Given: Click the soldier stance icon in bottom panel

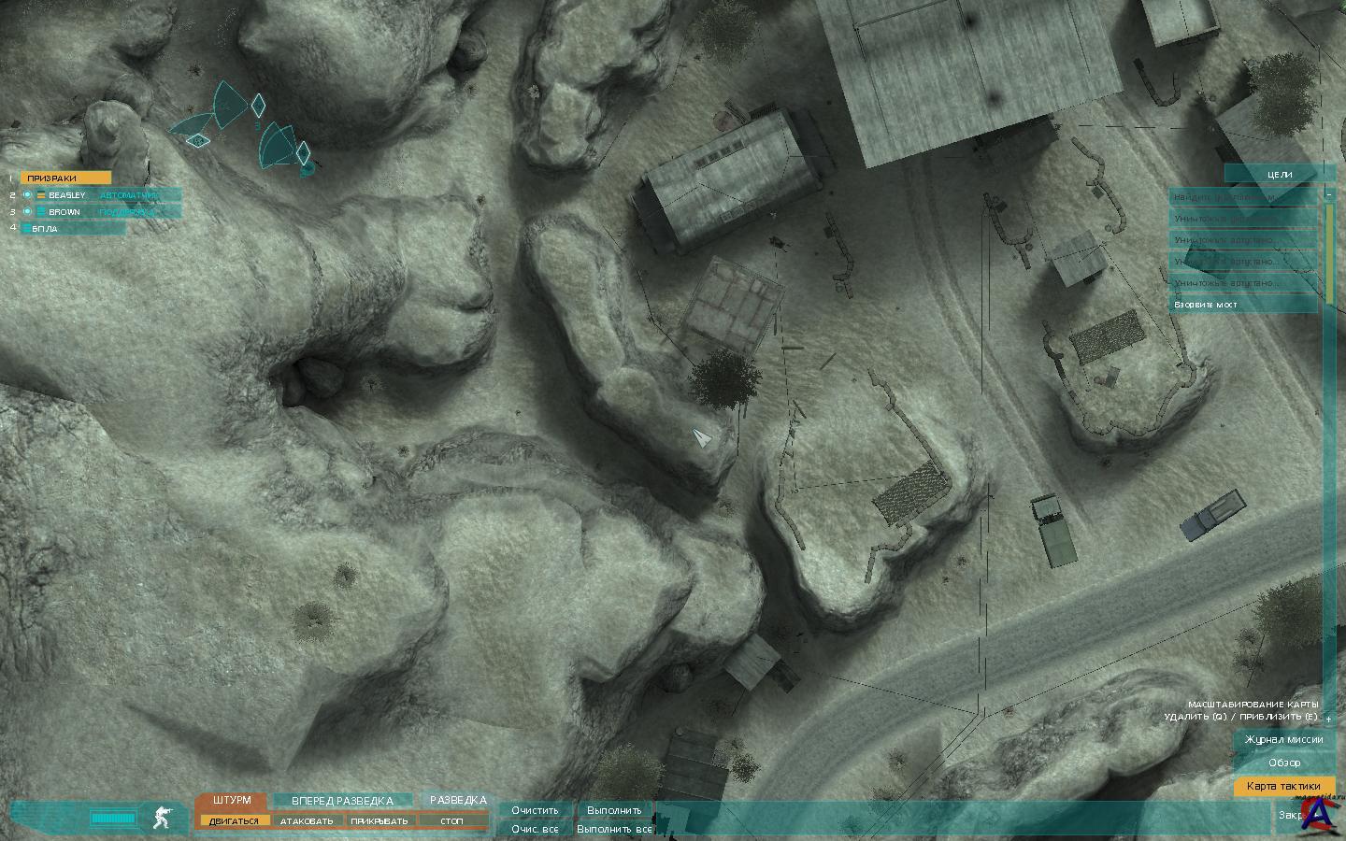Looking at the screenshot, I should 163,819.
